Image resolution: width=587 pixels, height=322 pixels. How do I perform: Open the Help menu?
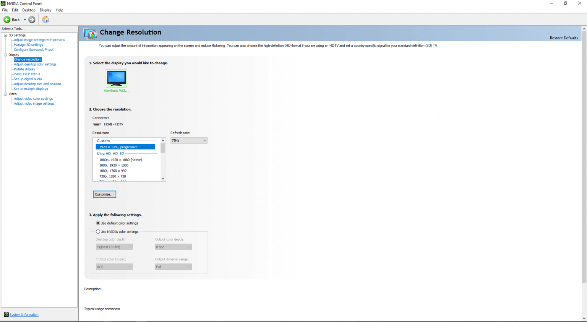pos(59,10)
